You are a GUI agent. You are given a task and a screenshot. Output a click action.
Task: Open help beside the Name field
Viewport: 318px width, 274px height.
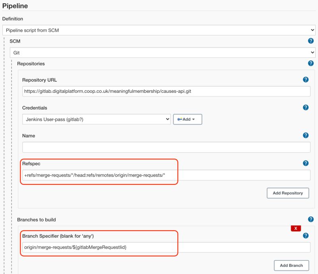pyautogui.click(x=305, y=135)
